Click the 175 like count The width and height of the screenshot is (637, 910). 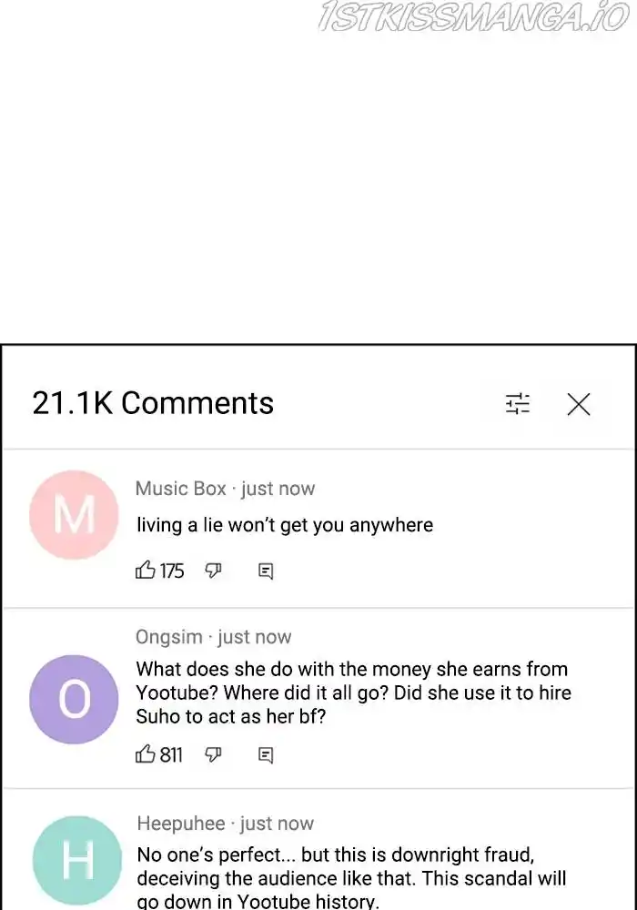172,571
